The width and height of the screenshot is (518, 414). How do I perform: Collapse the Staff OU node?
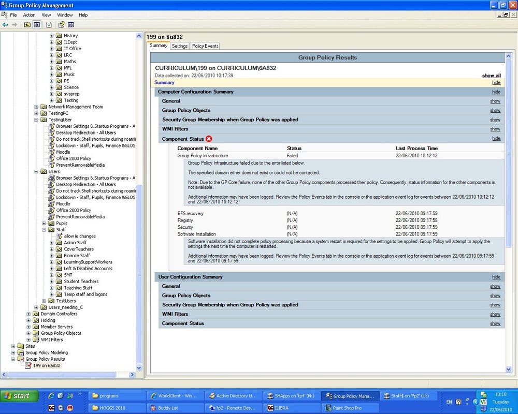coord(44,230)
